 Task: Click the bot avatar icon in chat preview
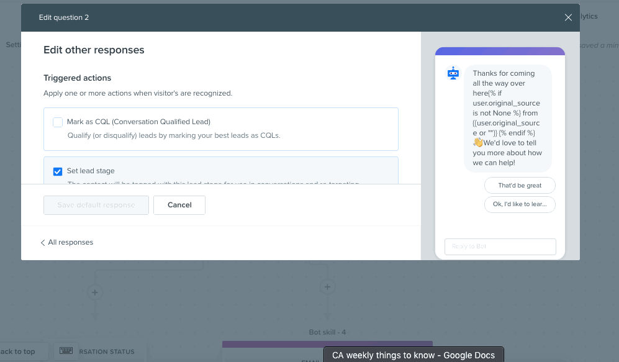[x=453, y=73]
